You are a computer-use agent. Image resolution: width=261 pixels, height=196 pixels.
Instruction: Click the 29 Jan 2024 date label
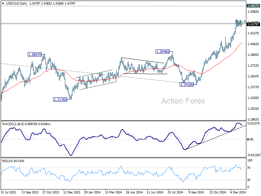(92, 192)
